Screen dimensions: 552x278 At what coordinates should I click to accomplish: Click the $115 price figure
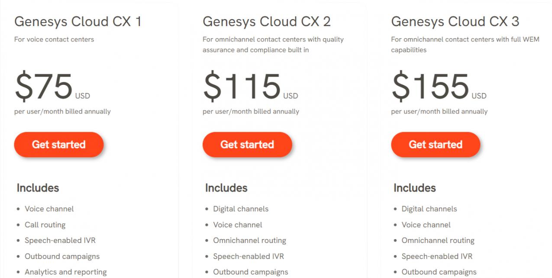pos(242,86)
